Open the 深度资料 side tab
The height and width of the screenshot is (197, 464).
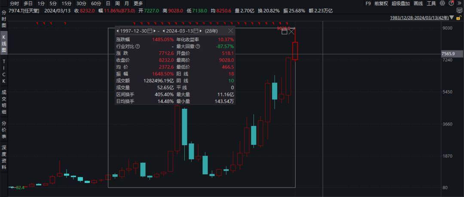point(4,158)
